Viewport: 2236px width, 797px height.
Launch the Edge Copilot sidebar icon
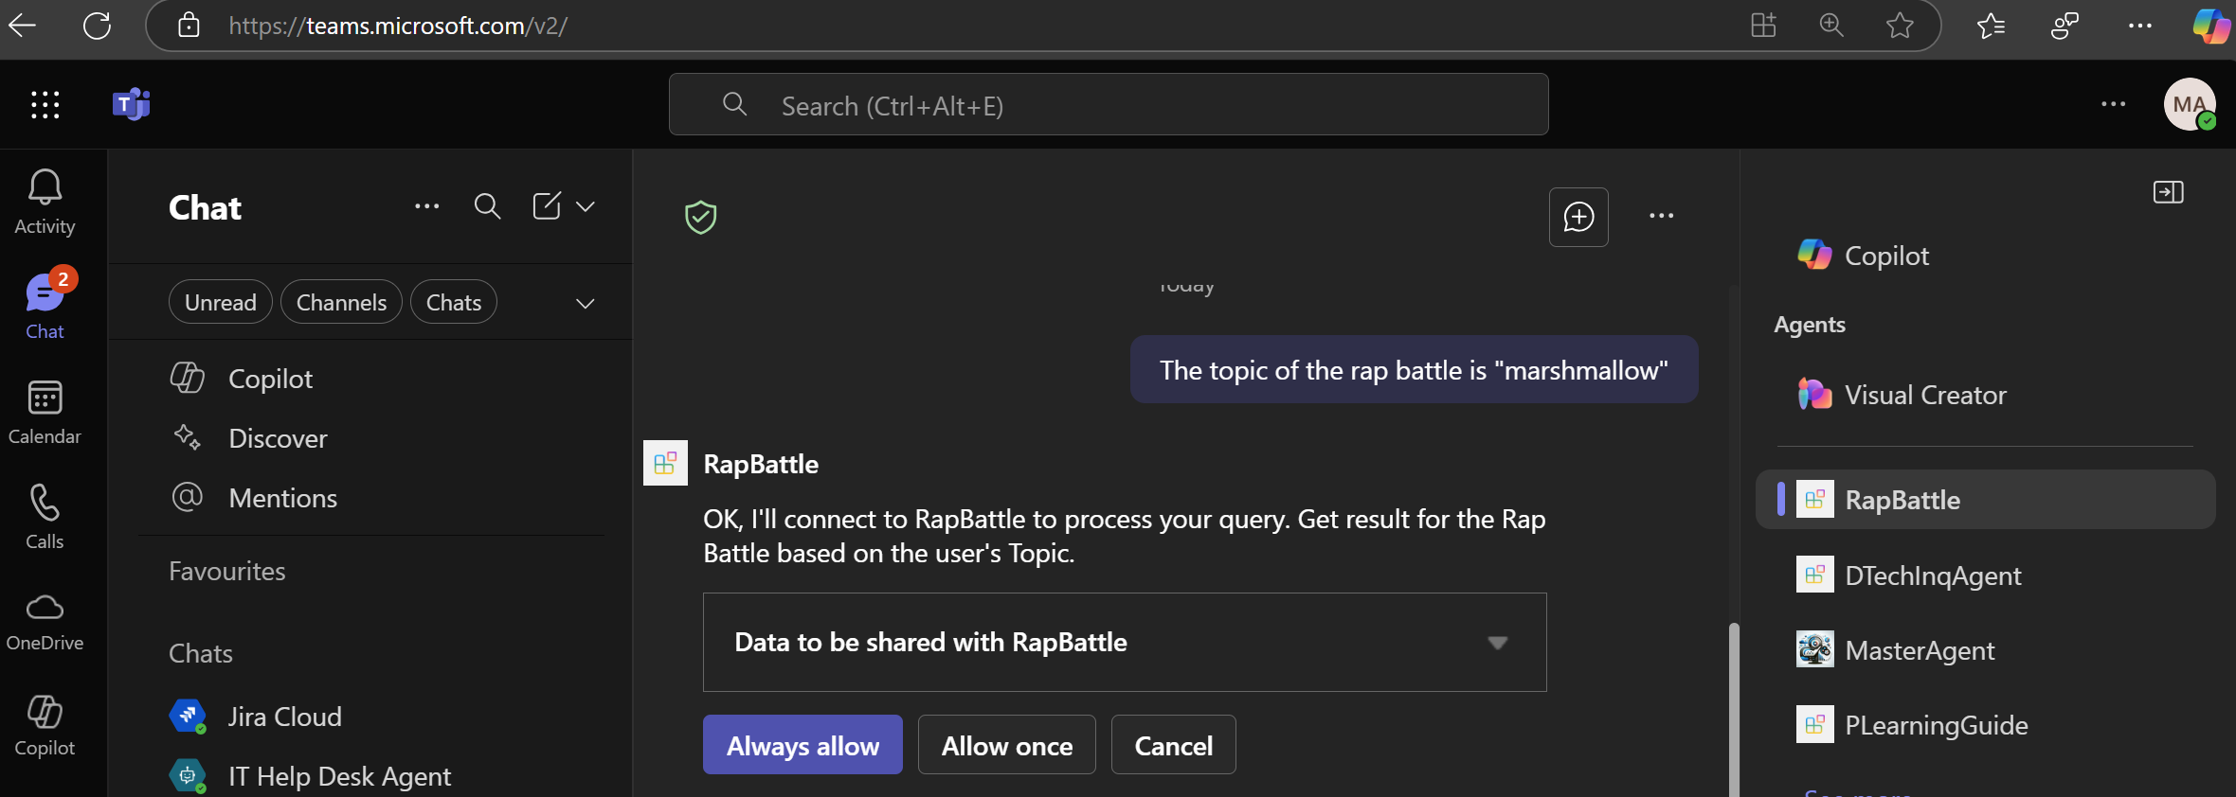pyautogui.click(x=2211, y=26)
